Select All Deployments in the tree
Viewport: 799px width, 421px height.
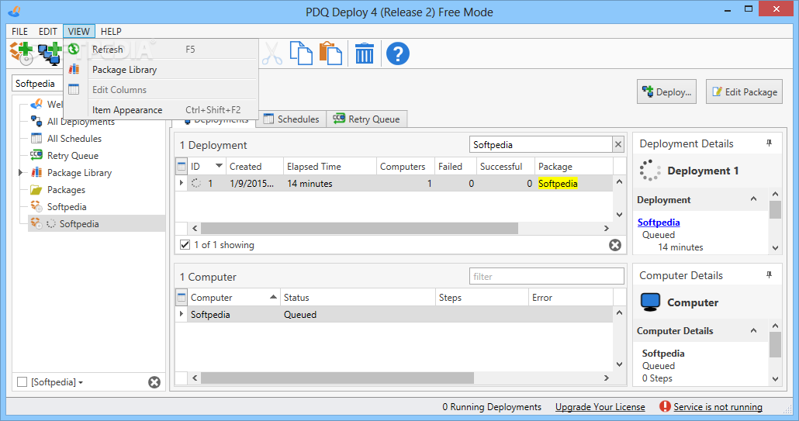click(x=81, y=122)
